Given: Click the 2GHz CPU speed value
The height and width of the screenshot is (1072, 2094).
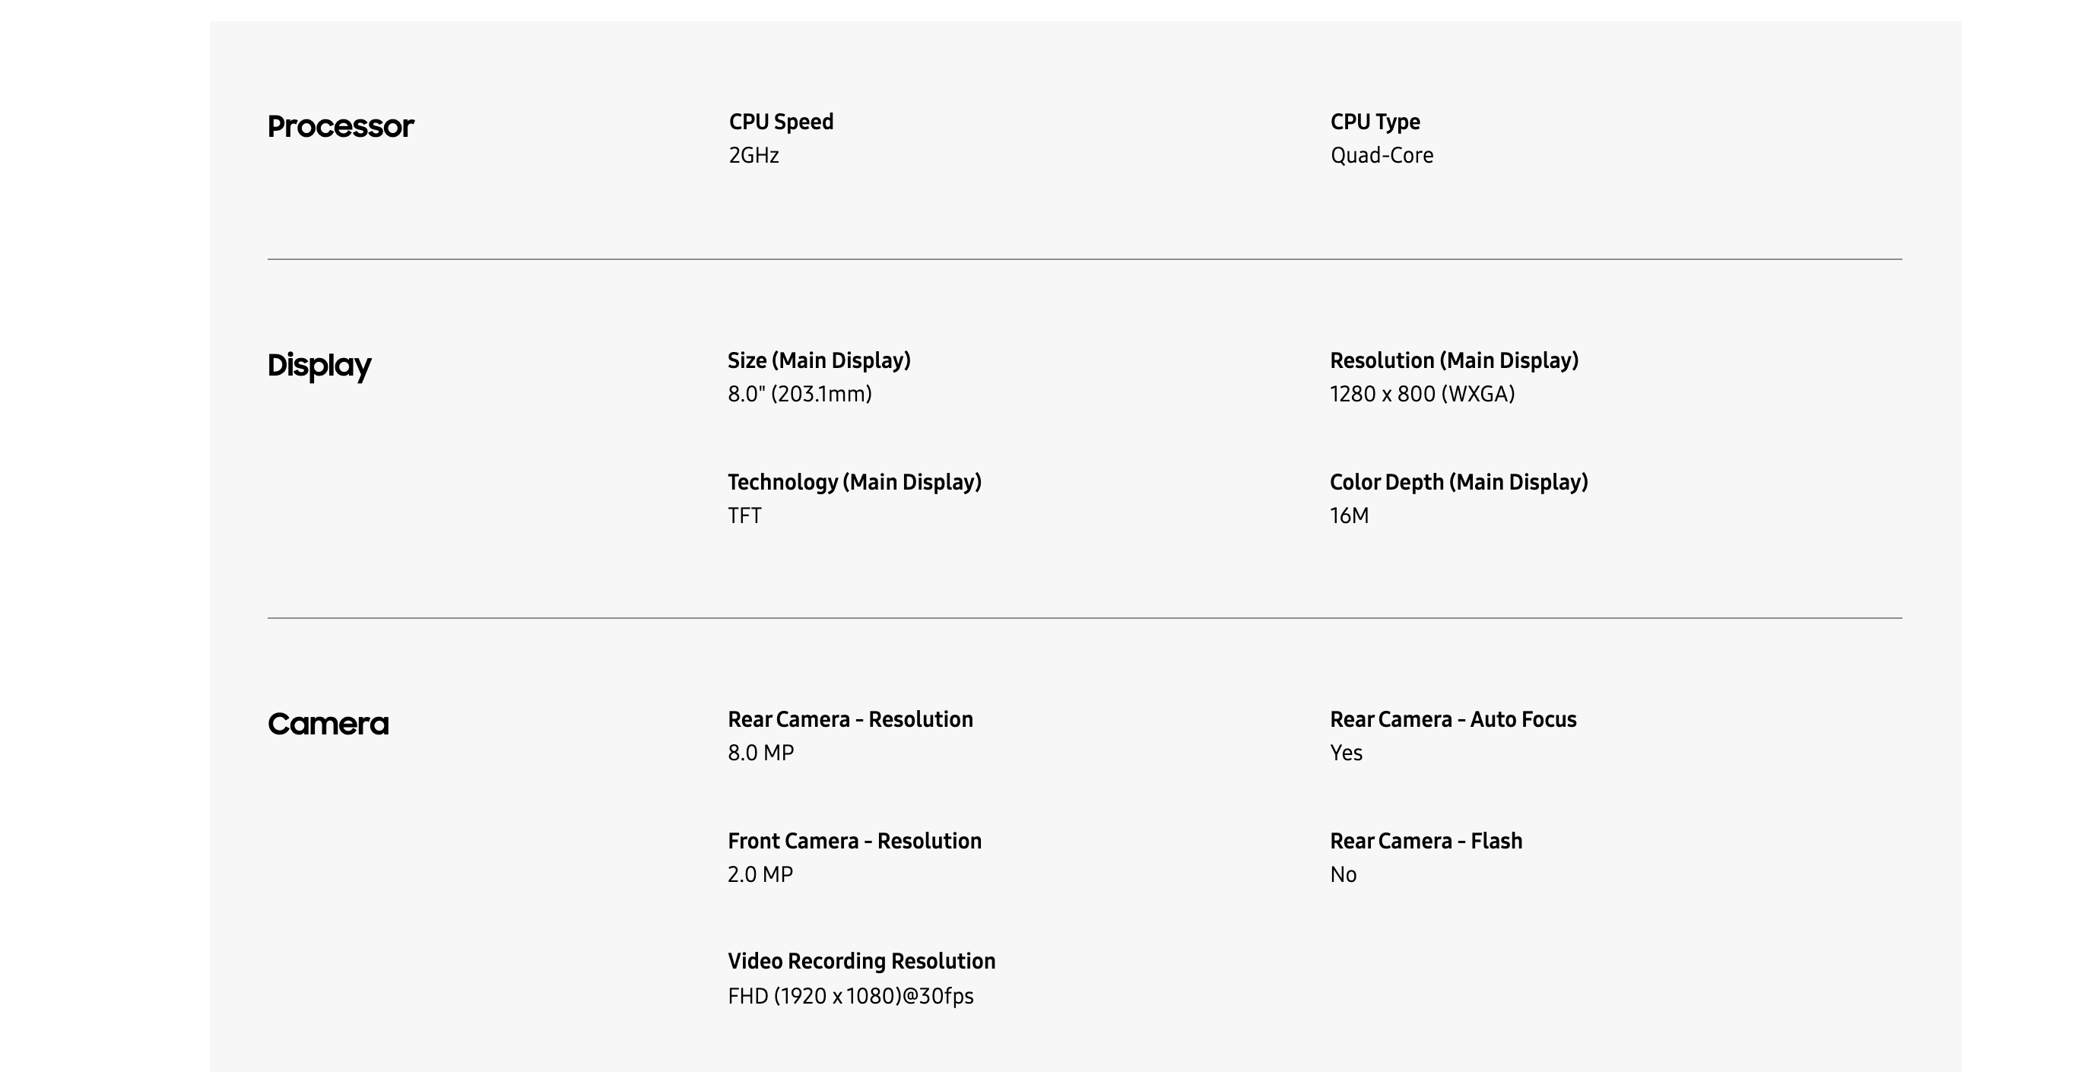Looking at the screenshot, I should click(754, 155).
